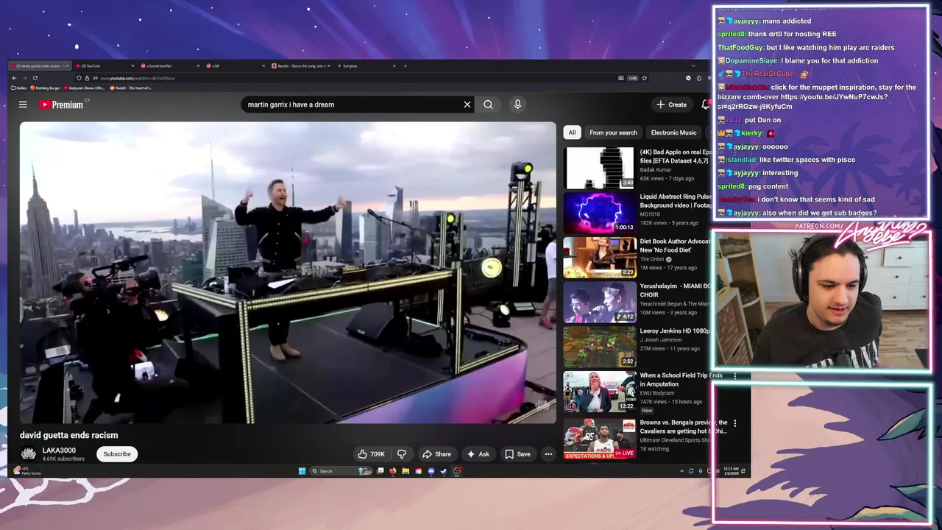
Task: Select the From your search chip
Action: coord(613,132)
